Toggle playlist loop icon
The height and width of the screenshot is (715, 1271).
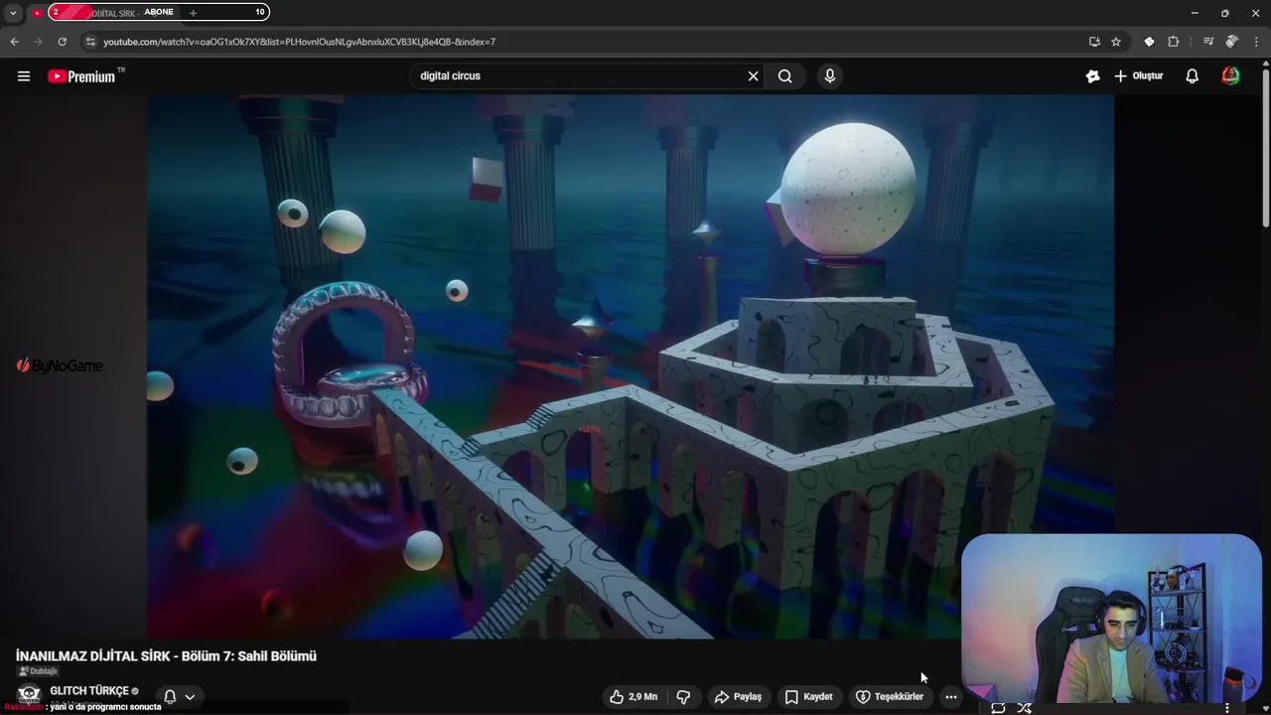click(x=998, y=708)
